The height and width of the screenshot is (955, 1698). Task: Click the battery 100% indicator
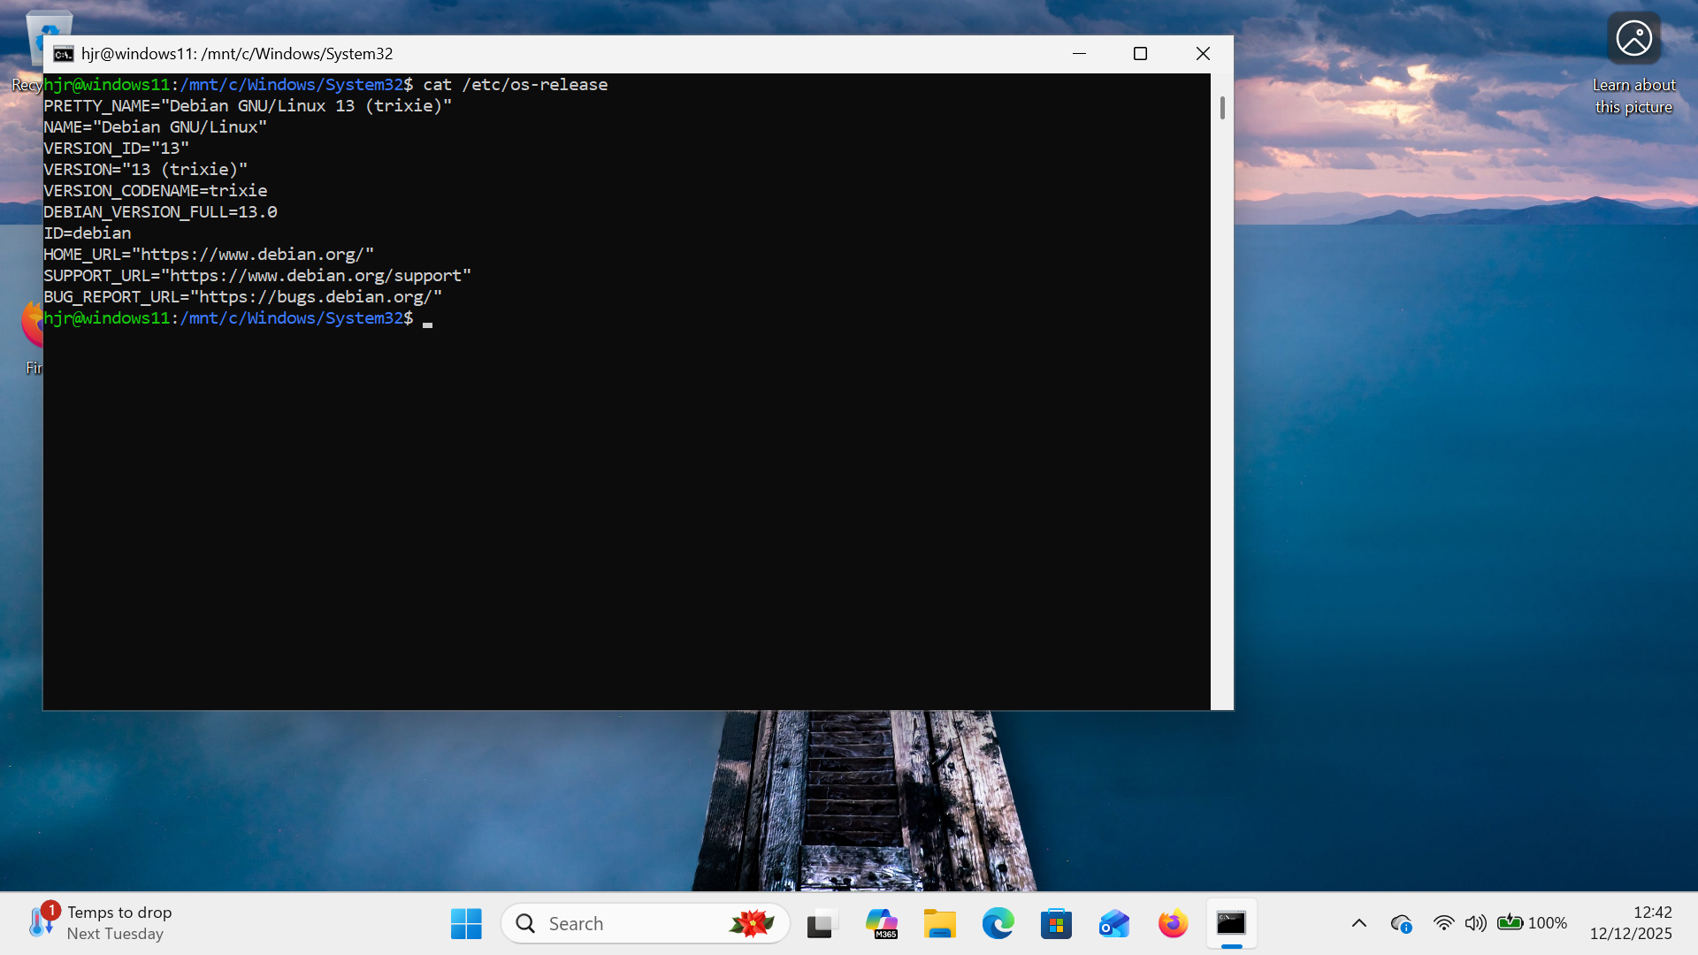tap(1532, 923)
